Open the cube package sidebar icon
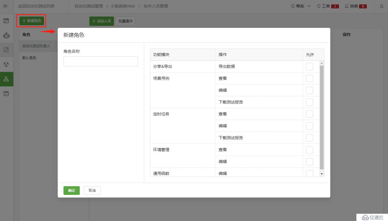This screenshot has width=388, height=221. [6, 64]
